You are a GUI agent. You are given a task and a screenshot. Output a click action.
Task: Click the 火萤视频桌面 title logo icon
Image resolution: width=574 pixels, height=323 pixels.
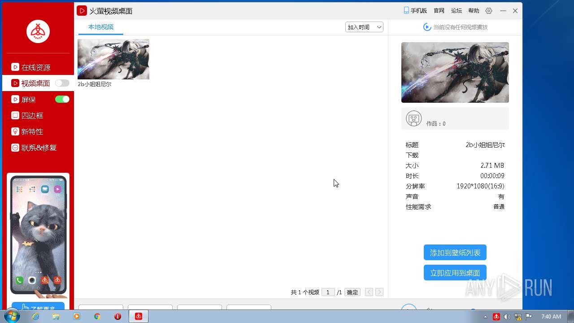point(82,11)
